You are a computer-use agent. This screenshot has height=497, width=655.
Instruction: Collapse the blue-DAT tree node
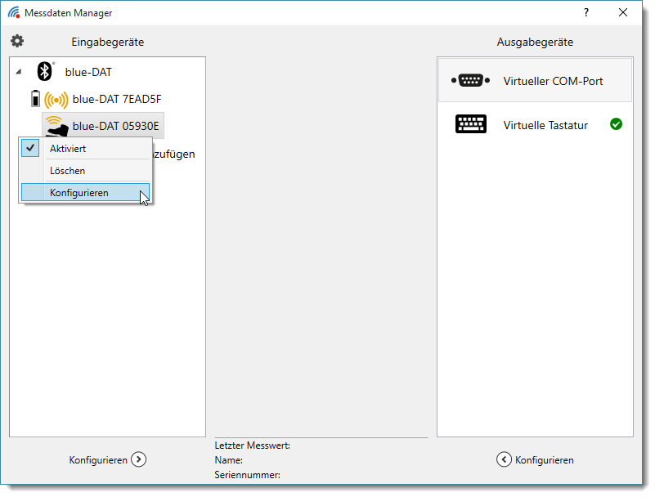click(19, 72)
